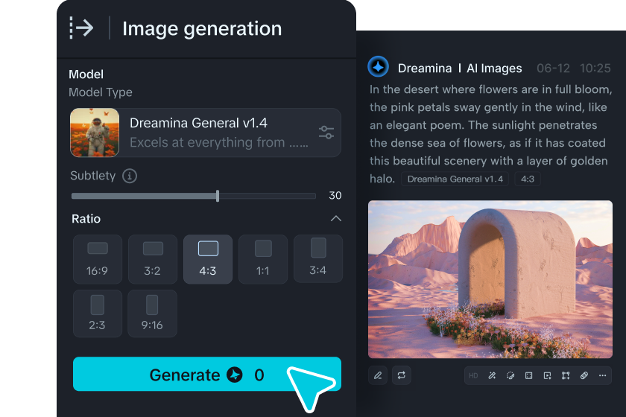Click the Dreamina star avatar icon
Viewport: 626px width, 417px height.
378,67
